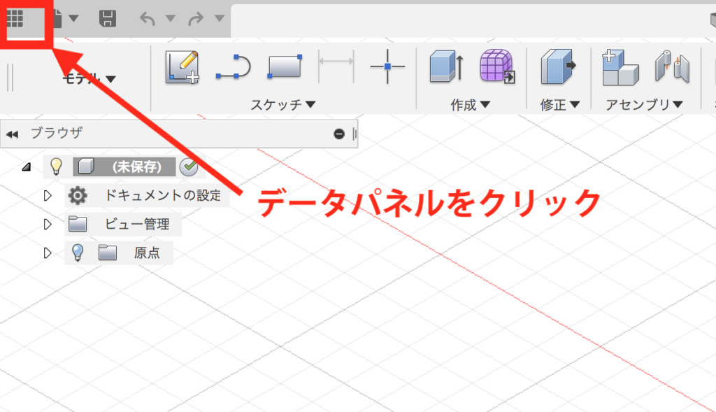Screen dimensions: 716x412
Task: Open the purple Create Form tool
Action: point(498,66)
